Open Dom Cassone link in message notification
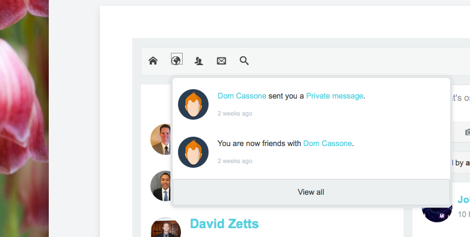Image resolution: width=470 pixels, height=237 pixels. tap(242, 96)
